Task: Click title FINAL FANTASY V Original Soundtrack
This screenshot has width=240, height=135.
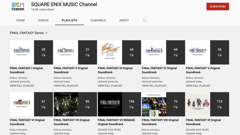Action: click(x=203, y=70)
